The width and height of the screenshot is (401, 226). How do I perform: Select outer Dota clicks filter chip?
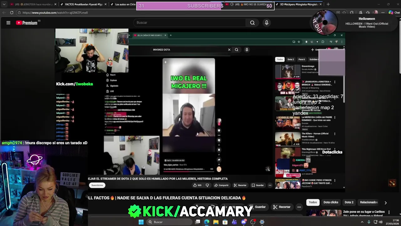(331, 202)
